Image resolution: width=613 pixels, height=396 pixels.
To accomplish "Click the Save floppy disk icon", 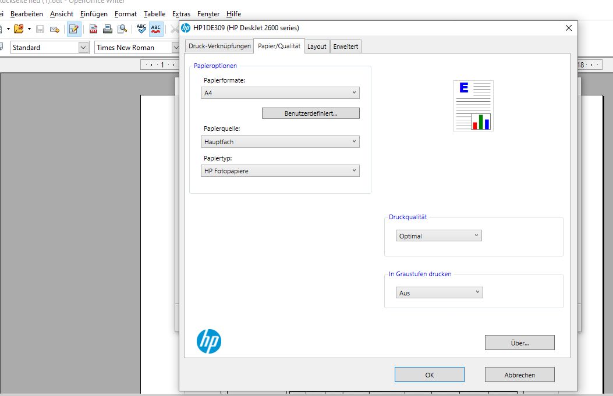I will click(x=40, y=29).
